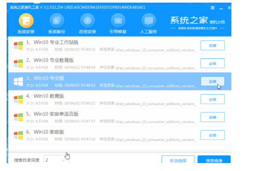This screenshot has width=257, height=171.
Task: Select the 系统安装 tab label
Action: tap(26, 32)
